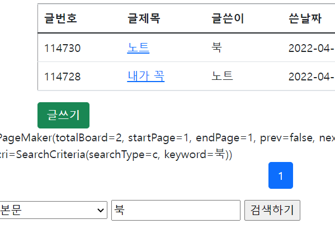Select the 쓴날짜 column header
Screen dimensions: 335x248
(x=305, y=18)
